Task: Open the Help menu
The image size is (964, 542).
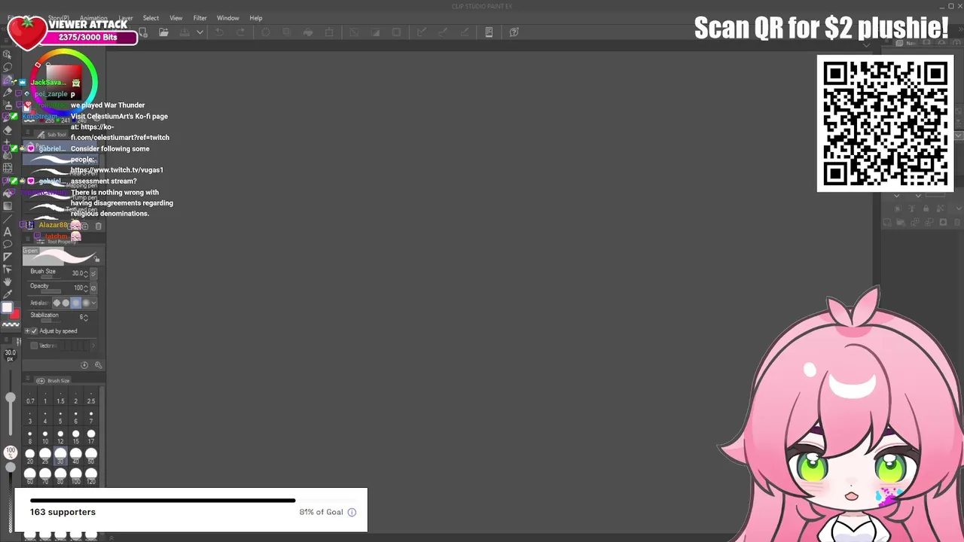Action: [x=256, y=18]
